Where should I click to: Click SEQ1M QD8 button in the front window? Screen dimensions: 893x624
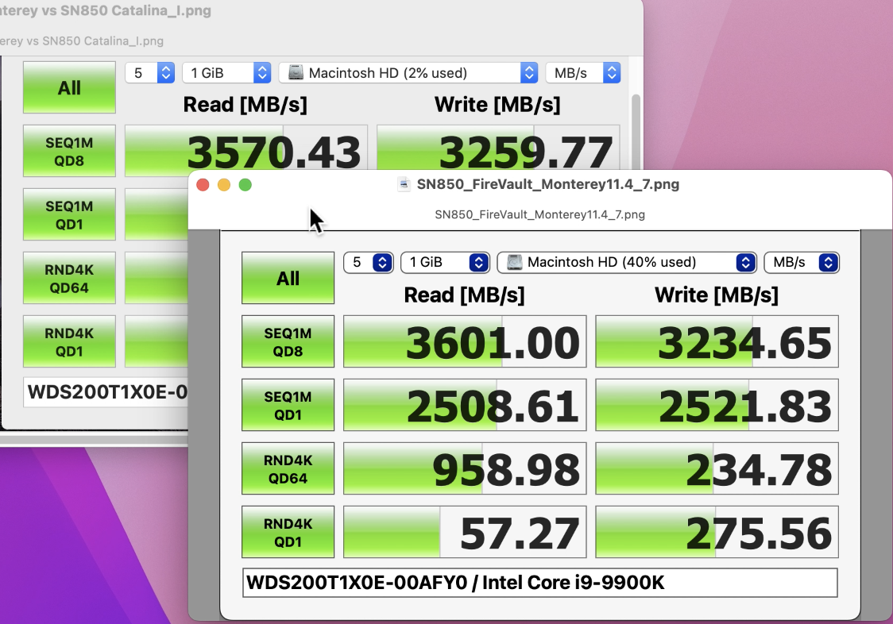point(288,341)
